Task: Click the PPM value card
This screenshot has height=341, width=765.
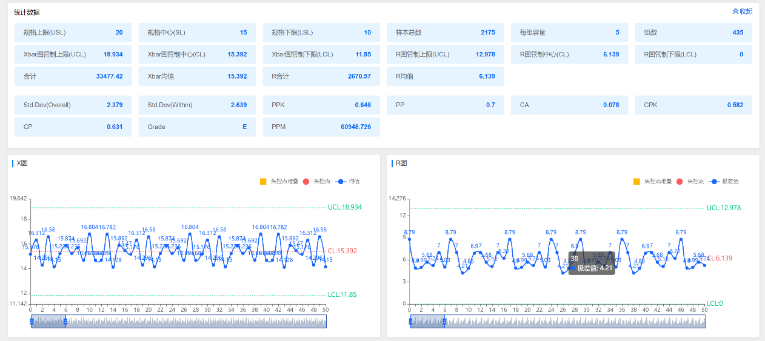Action: (321, 127)
